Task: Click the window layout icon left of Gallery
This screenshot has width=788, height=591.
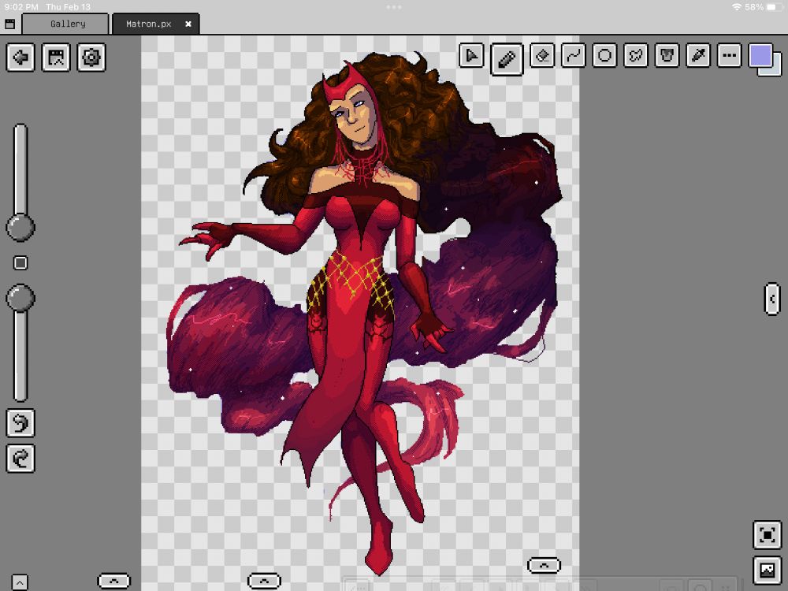Action: (x=9, y=24)
